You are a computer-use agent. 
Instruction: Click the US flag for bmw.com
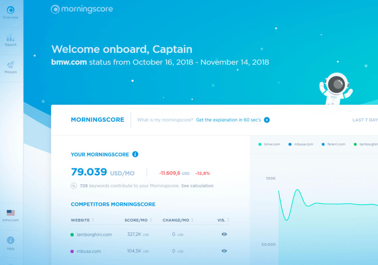pyautogui.click(x=11, y=212)
